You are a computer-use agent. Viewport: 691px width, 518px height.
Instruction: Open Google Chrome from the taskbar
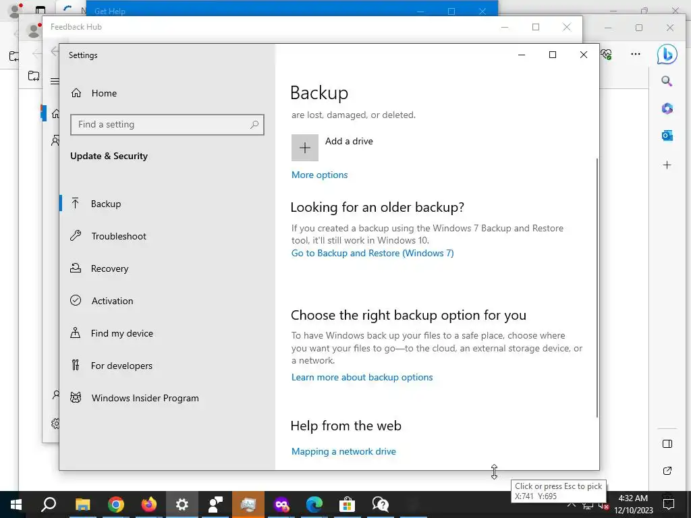pos(116,504)
